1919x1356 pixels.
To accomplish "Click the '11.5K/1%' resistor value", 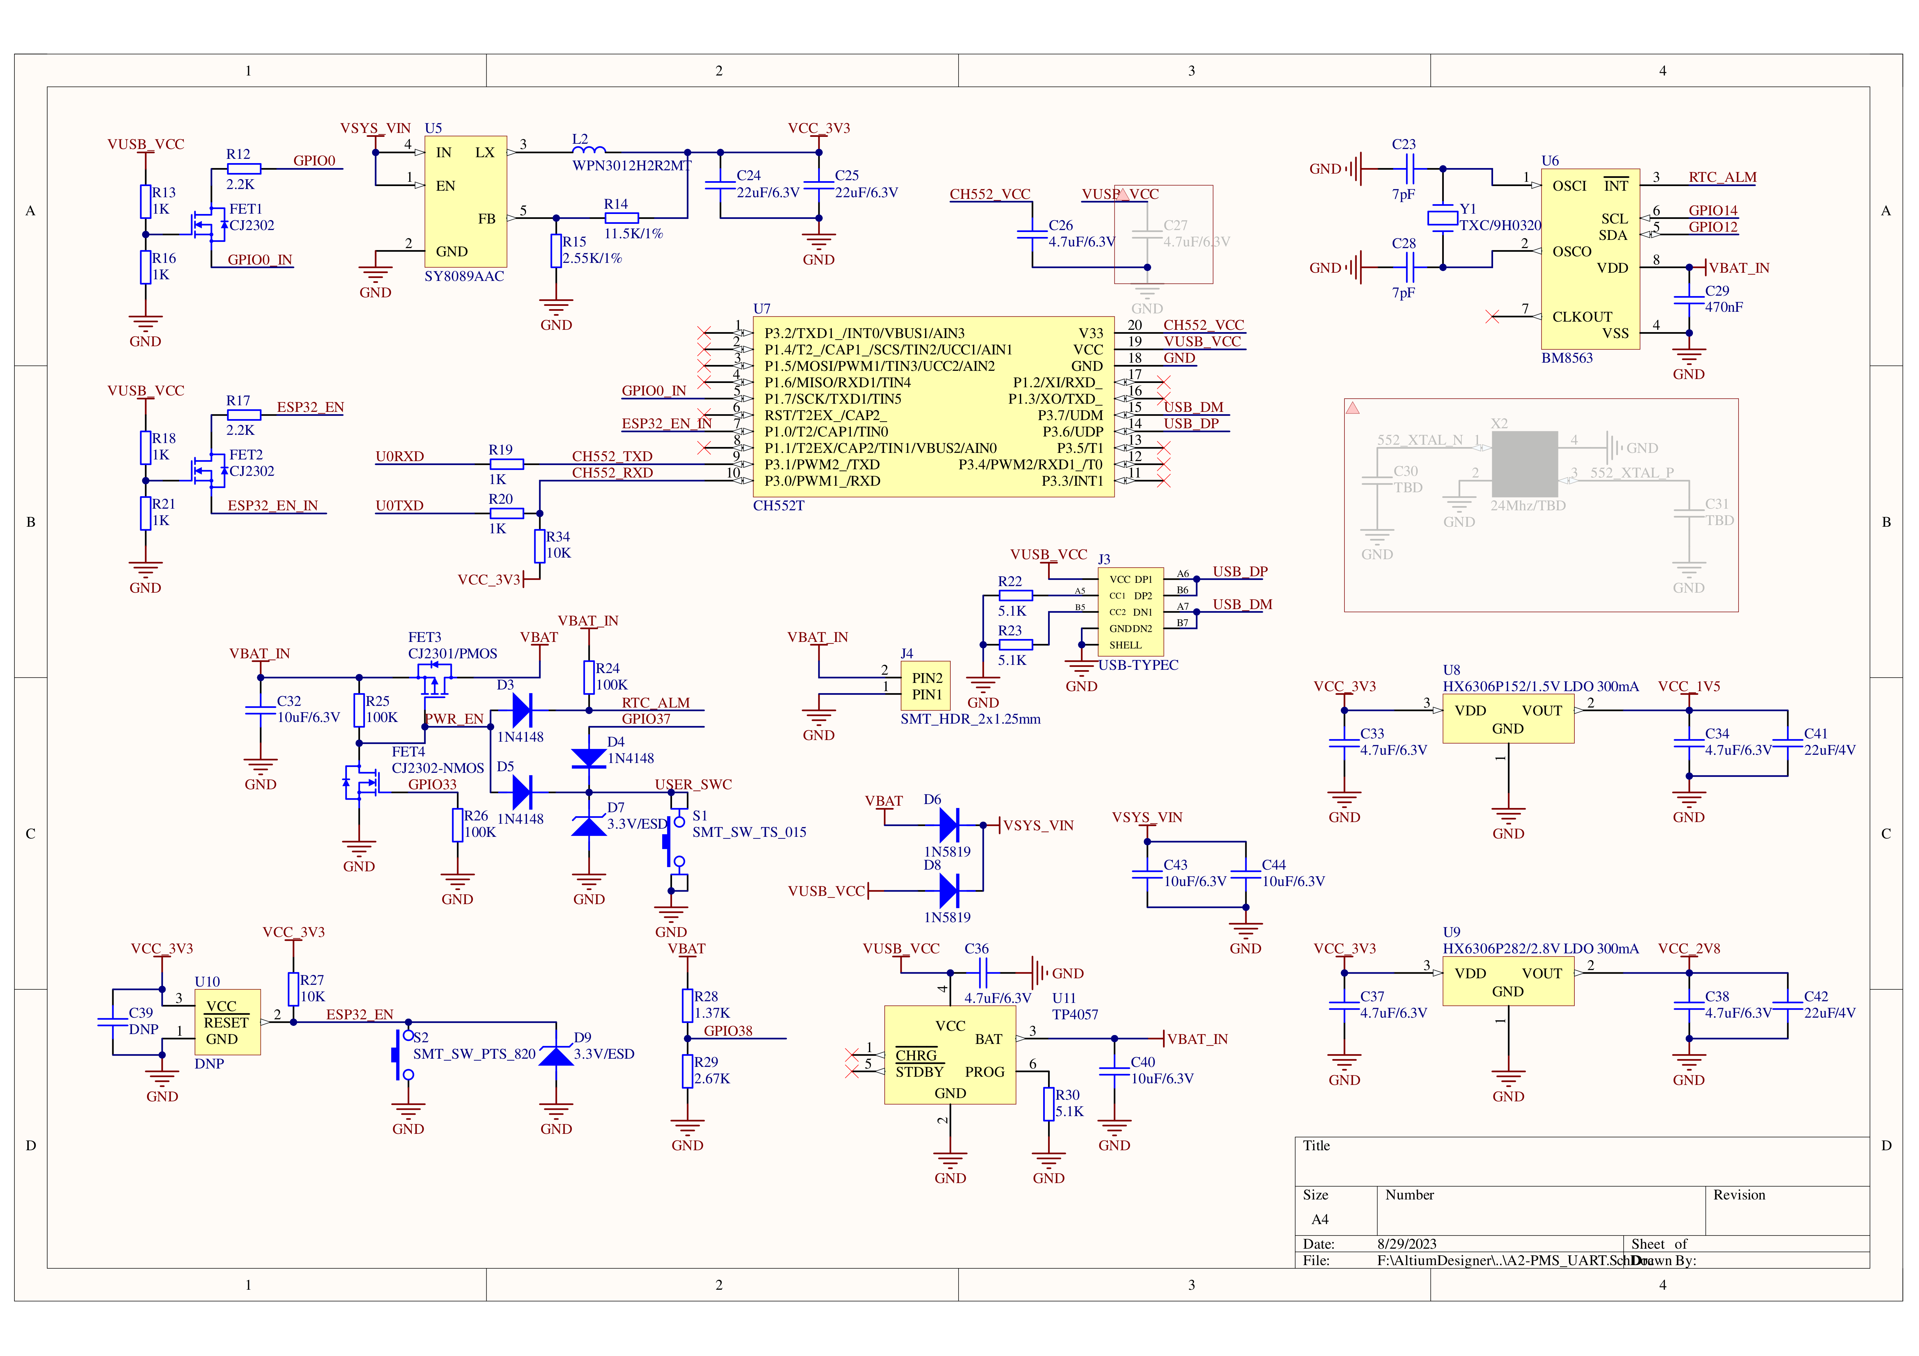I will 634,234.
